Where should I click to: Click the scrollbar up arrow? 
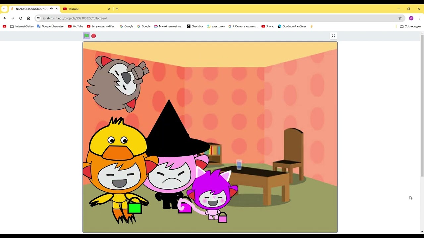pos(422,33)
